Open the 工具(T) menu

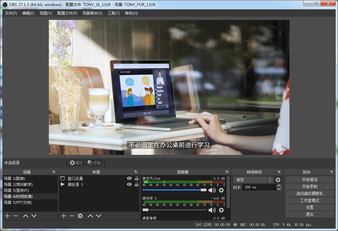click(x=114, y=13)
